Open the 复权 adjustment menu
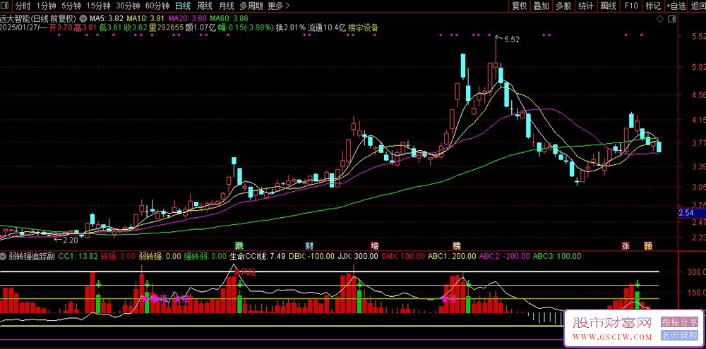 [519, 6]
